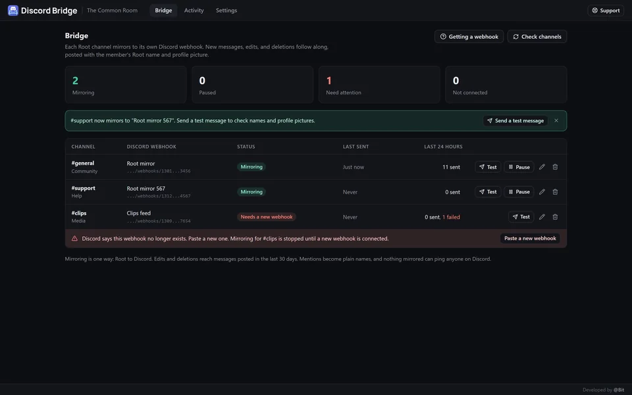Click the webhook URL ending 7654
This screenshot has width=632, height=395.
tap(159, 221)
